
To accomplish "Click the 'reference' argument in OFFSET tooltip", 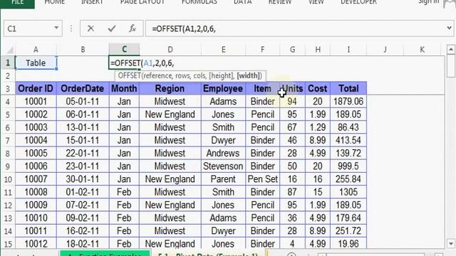I will 159,76.
